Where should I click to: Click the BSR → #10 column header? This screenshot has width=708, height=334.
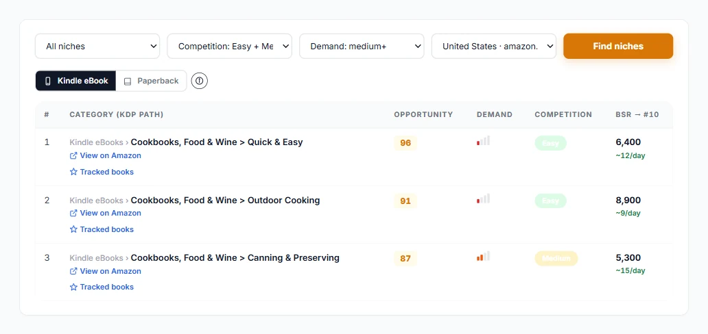(x=637, y=114)
